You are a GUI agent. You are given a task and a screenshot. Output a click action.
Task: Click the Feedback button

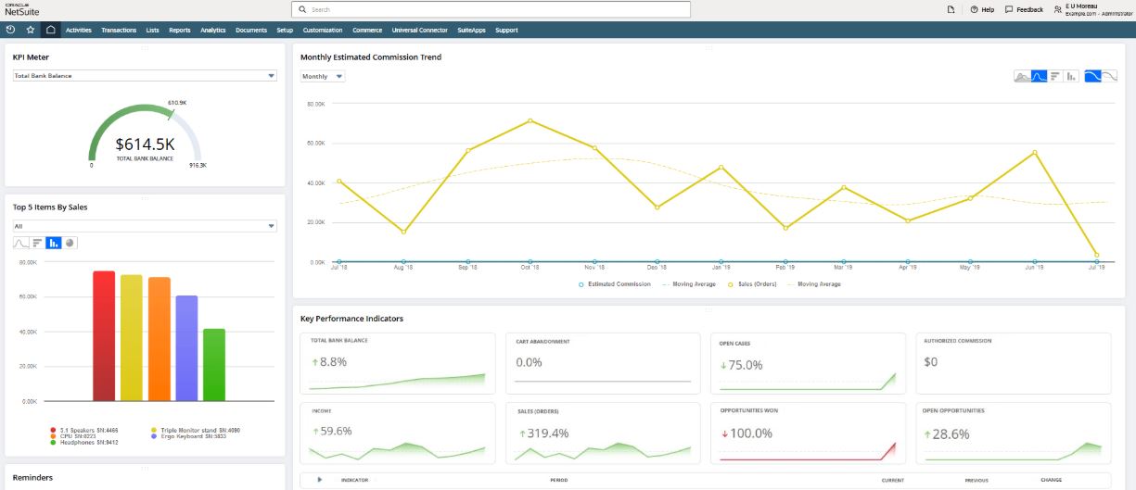tap(1024, 9)
